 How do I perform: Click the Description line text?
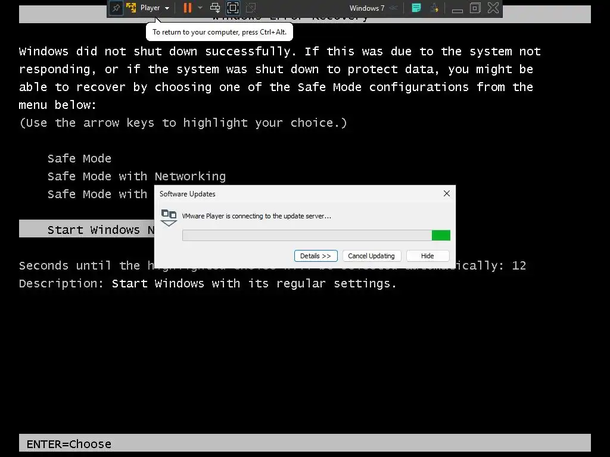208,284
